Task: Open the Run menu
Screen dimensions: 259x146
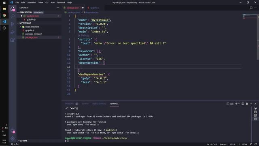Action: point(53,2)
